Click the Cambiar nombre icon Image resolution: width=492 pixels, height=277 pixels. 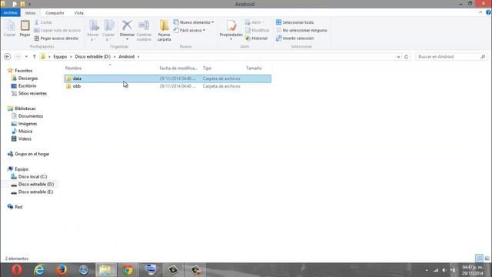click(x=144, y=30)
